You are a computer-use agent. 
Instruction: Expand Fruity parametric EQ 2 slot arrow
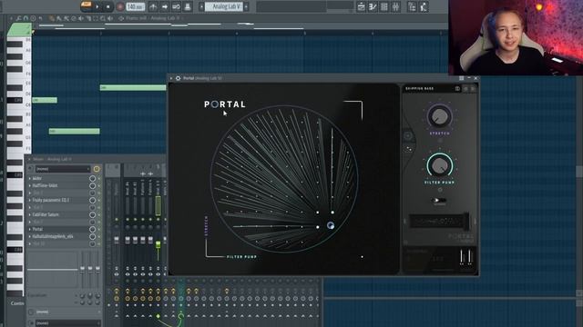30,200
